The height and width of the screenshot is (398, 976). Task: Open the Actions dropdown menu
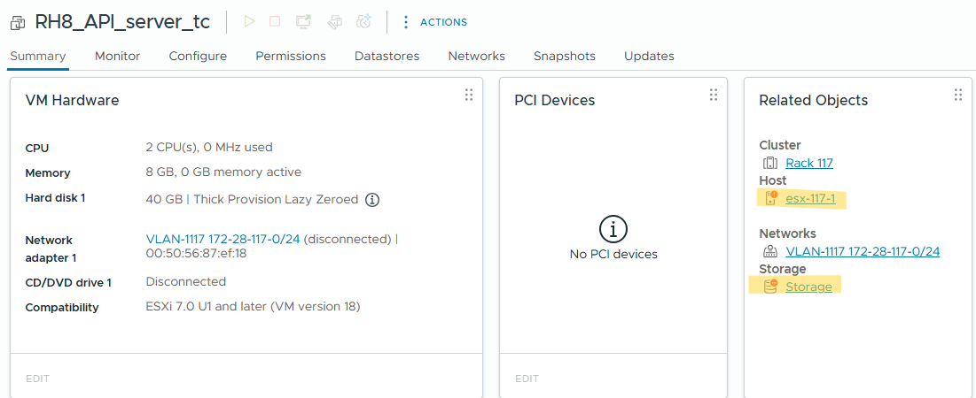[434, 22]
